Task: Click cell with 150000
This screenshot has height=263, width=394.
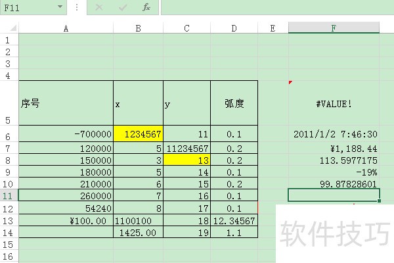Action: click(66, 160)
